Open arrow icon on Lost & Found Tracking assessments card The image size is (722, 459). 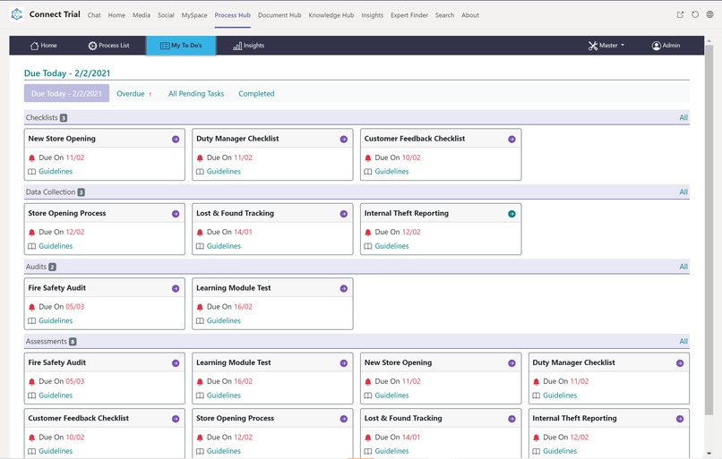tap(511, 419)
